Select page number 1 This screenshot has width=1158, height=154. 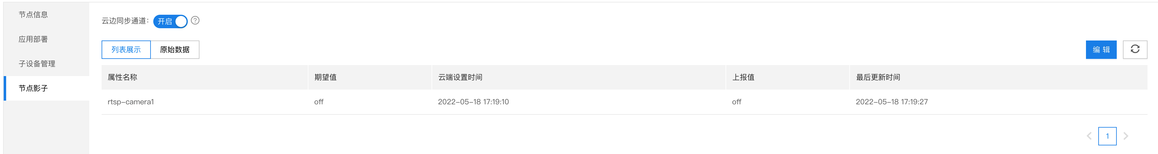pos(1107,136)
